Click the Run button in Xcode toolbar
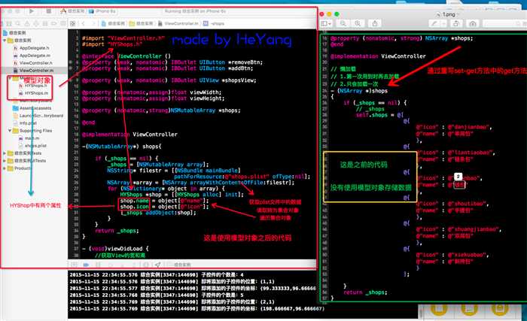The image size is (527, 321). pyautogui.click(x=32, y=11)
